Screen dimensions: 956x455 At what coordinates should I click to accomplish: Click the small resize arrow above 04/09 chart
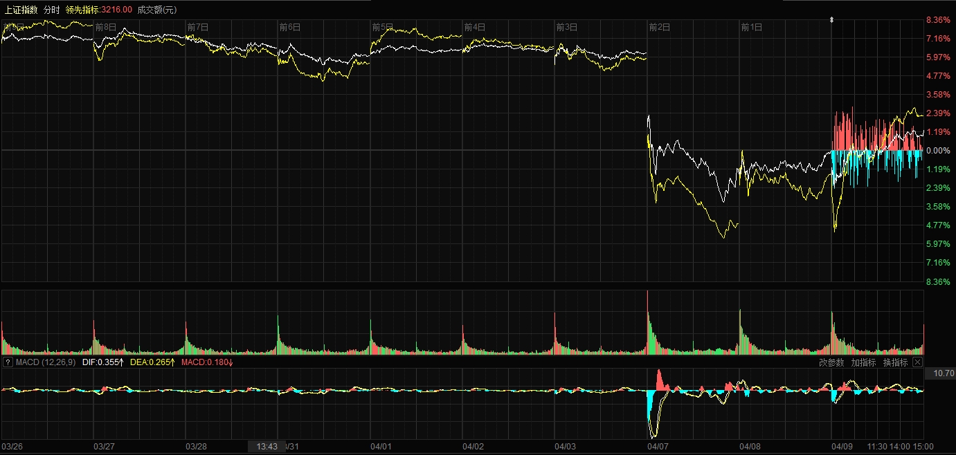point(831,20)
